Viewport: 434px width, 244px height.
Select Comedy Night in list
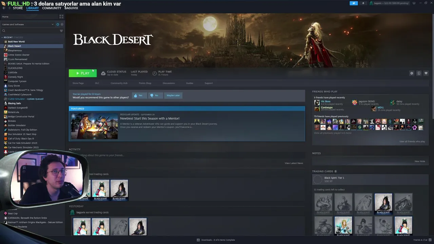[x=16, y=77]
